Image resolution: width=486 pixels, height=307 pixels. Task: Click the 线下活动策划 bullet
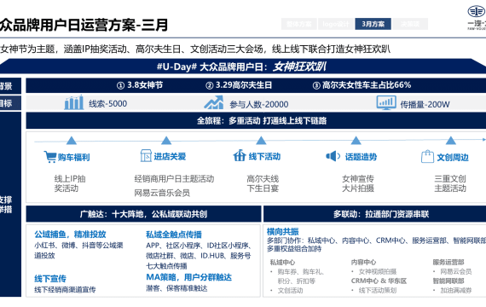378,291
